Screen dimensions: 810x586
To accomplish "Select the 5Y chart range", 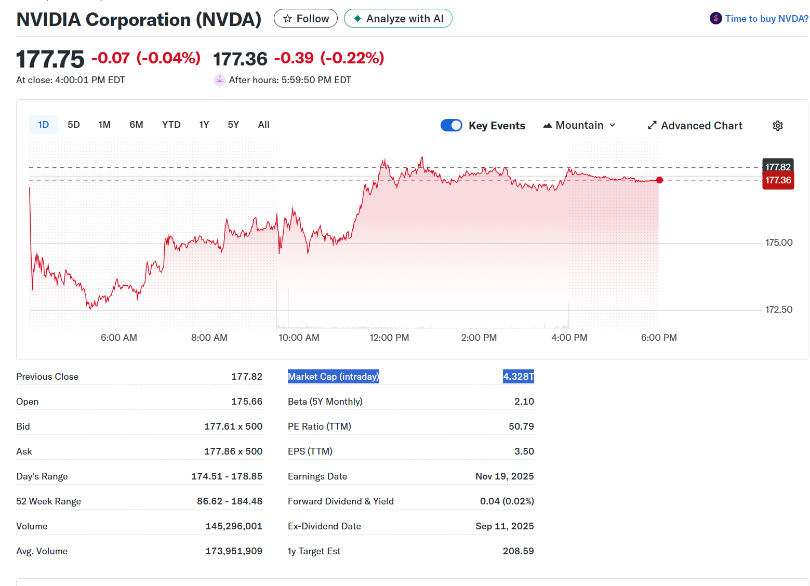I will (233, 125).
